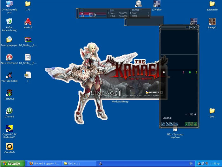Select the DJ_Tiesto WinRAR archive icon
Viewport: 222px width, 167px height.
pos(28,41)
